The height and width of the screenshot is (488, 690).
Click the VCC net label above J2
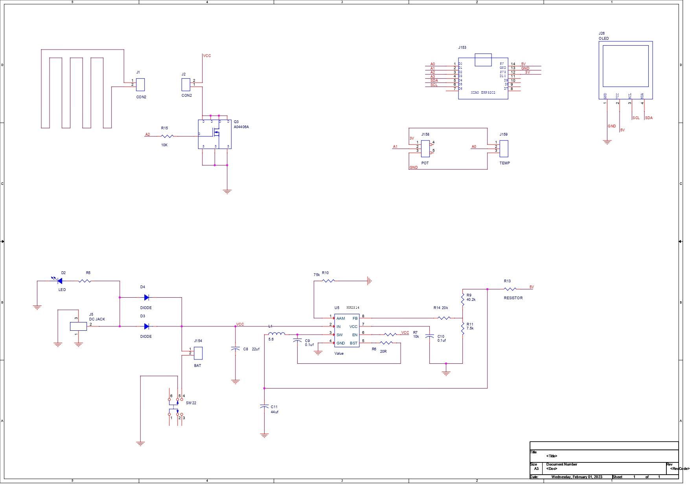pos(207,55)
